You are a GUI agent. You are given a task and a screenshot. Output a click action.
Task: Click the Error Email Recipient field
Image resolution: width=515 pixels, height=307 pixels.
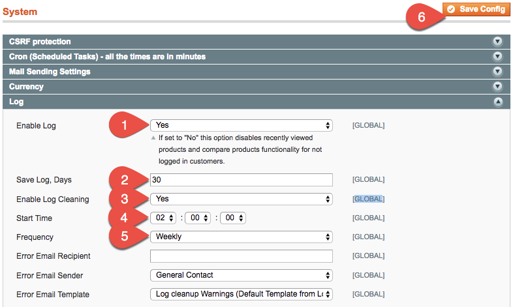pyautogui.click(x=241, y=256)
